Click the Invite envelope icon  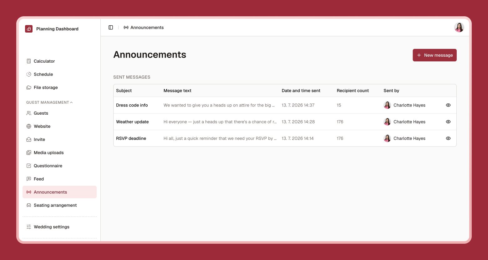(29, 139)
